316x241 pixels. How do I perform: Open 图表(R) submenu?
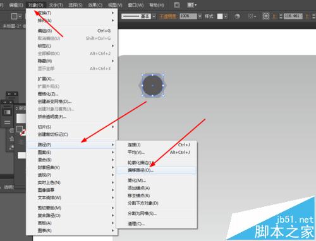(71, 231)
